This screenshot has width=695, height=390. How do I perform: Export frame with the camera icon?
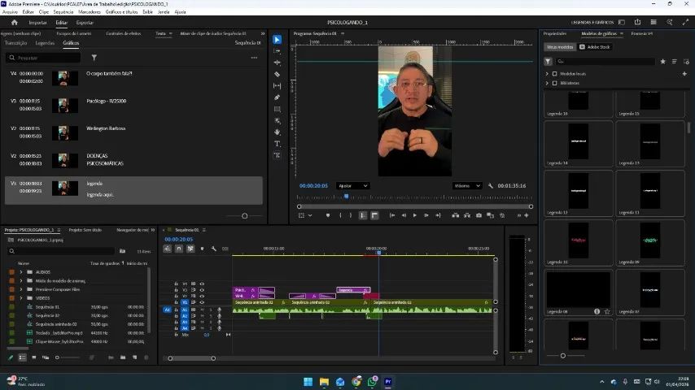point(479,215)
